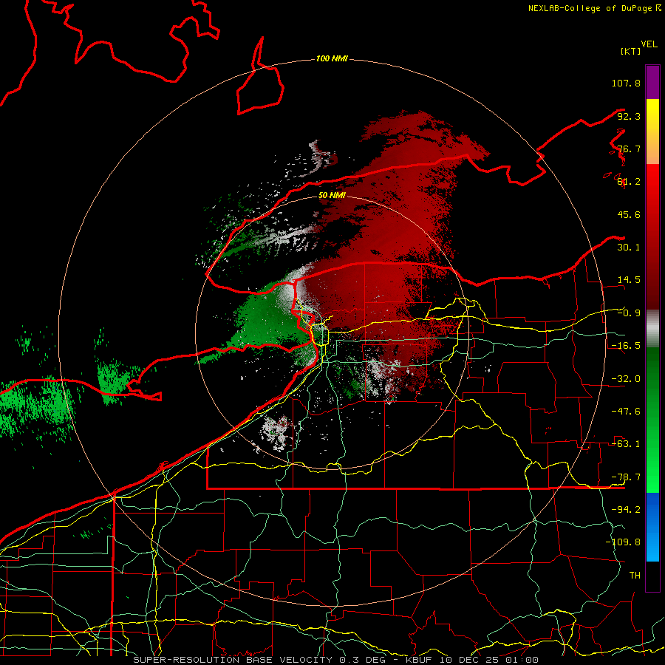Click the KBUF station ID in the bottom caption
This screenshot has width=665, height=665.
click(x=420, y=660)
